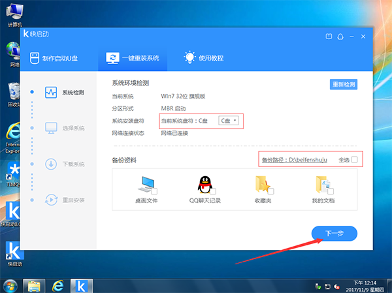This screenshot has height=293, width=392.
Task: Open Internet Explorer from the taskbar
Action: click(57, 285)
